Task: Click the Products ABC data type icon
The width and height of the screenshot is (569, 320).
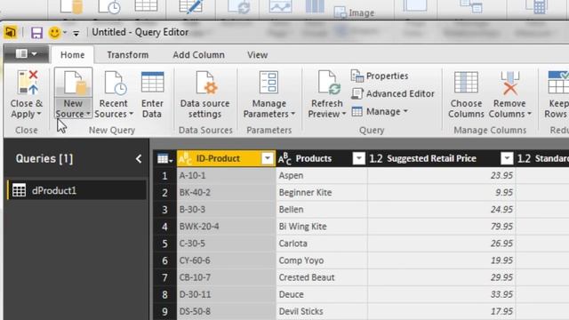Action: click(284, 158)
